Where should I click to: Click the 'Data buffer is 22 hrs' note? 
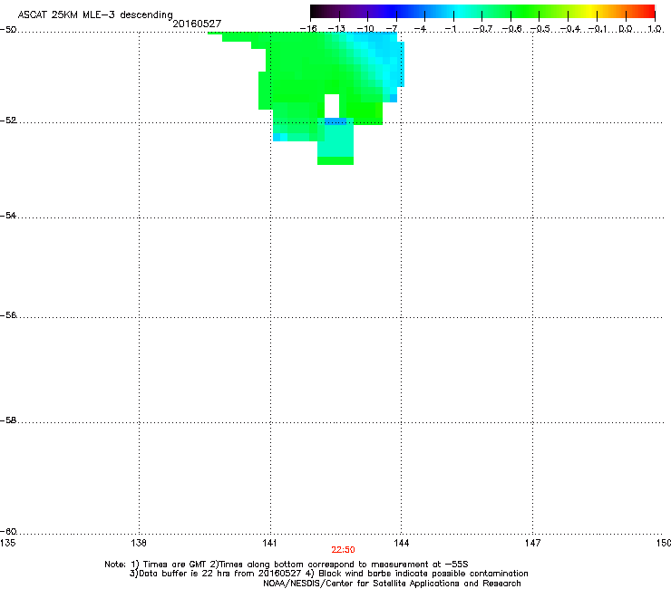tap(328, 574)
